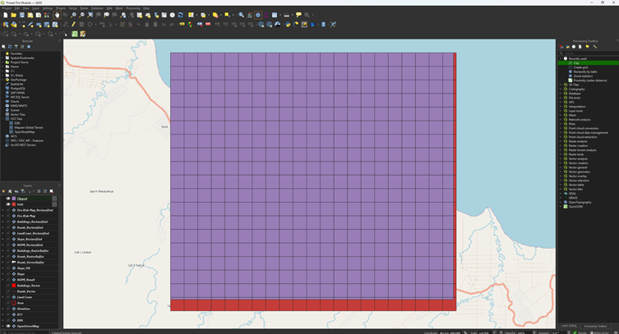Screen dimensions: 619x334
Task: Run the Clip algorithm from Recently used
Action: point(577,62)
